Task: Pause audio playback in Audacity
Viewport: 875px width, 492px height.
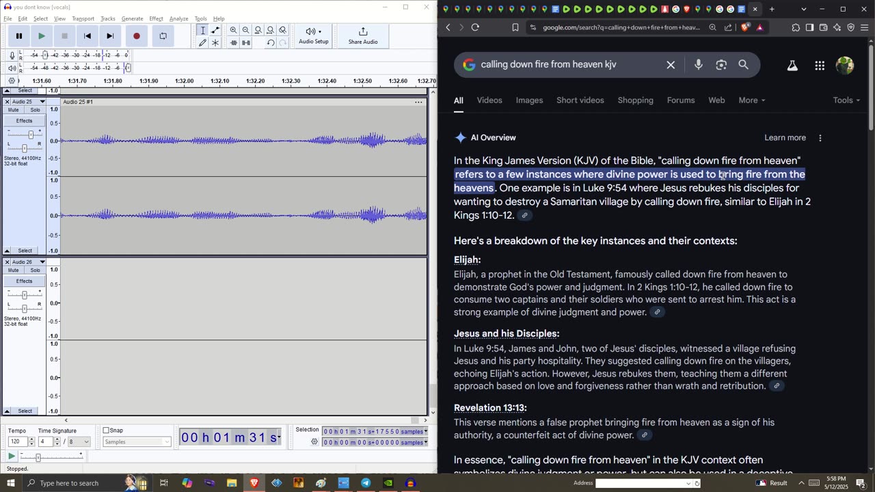Action: pyautogui.click(x=19, y=36)
